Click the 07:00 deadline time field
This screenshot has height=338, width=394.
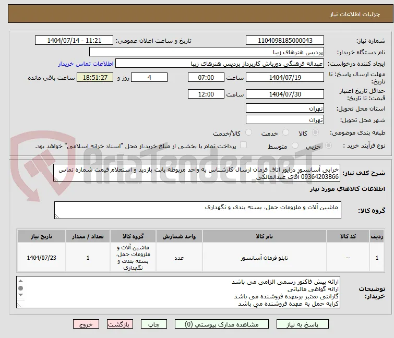[206, 77]
